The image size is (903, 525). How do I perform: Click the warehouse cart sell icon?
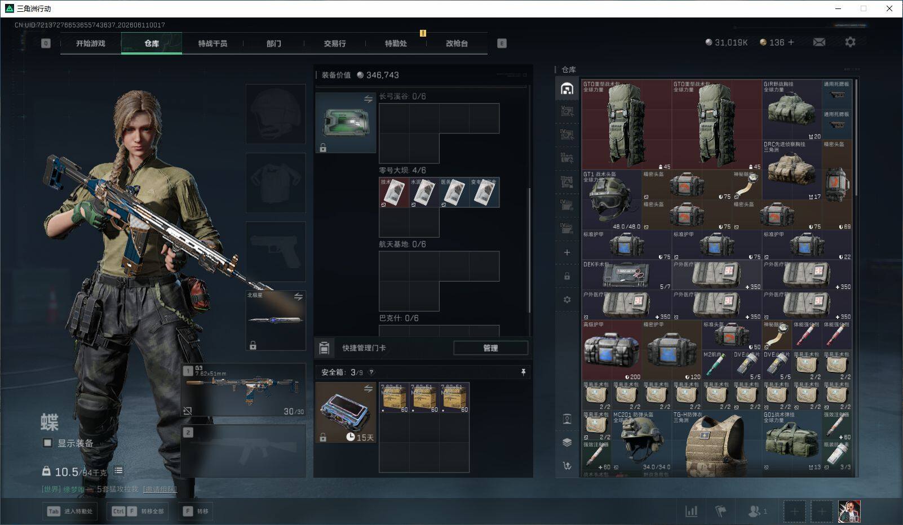point(567,465)
